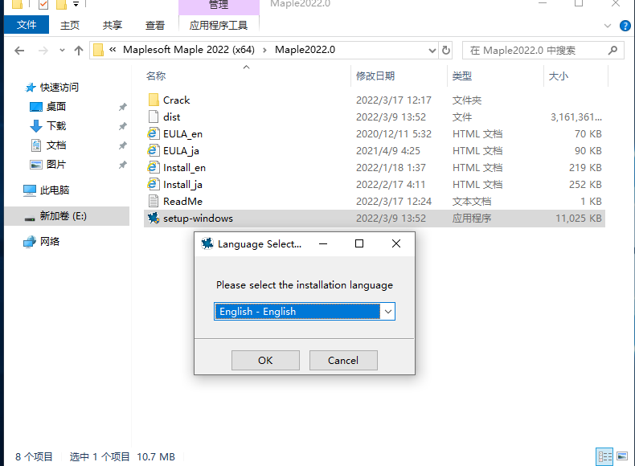635x466 pixels.
Task: Click the 管理 contextual tab
Action: tap(219, 6)
